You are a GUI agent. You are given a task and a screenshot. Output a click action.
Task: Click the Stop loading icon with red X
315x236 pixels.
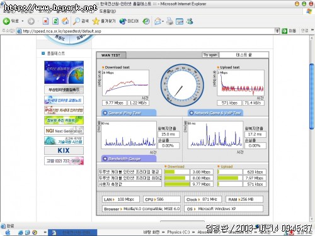pos(45,21)
